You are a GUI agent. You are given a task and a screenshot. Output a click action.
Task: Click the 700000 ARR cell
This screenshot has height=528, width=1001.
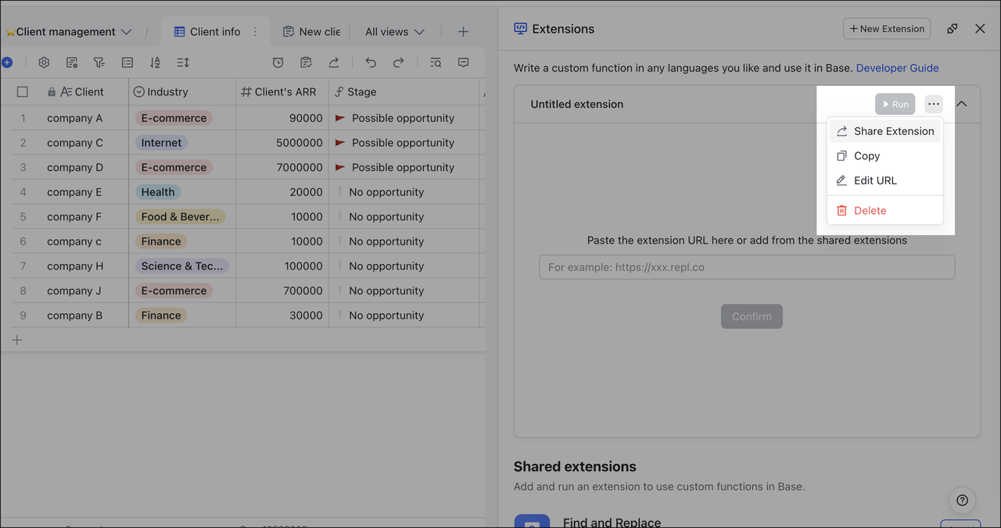coord(282,291)
